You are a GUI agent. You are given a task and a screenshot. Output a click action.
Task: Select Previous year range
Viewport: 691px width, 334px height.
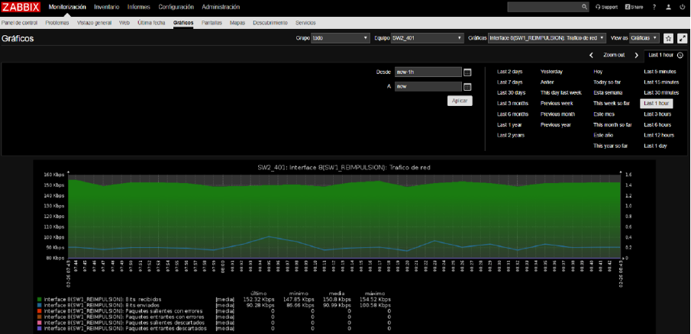(x=556, y=124)
